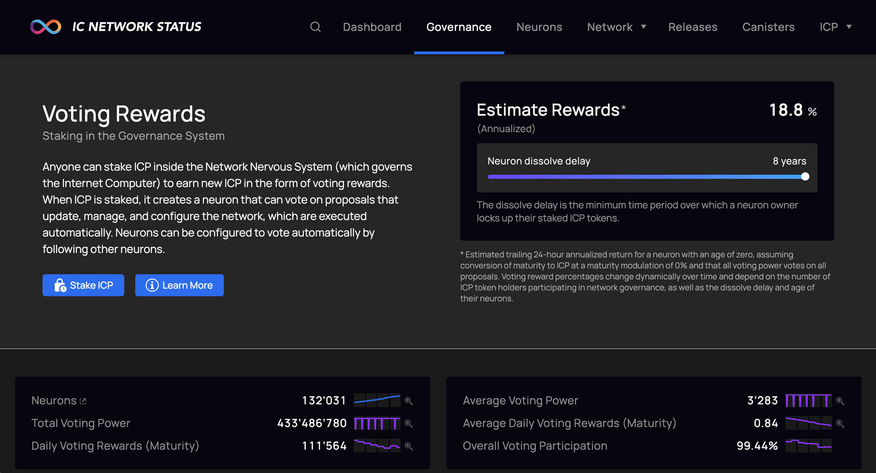Click the 111'564 rewards value

coord(324,446)
